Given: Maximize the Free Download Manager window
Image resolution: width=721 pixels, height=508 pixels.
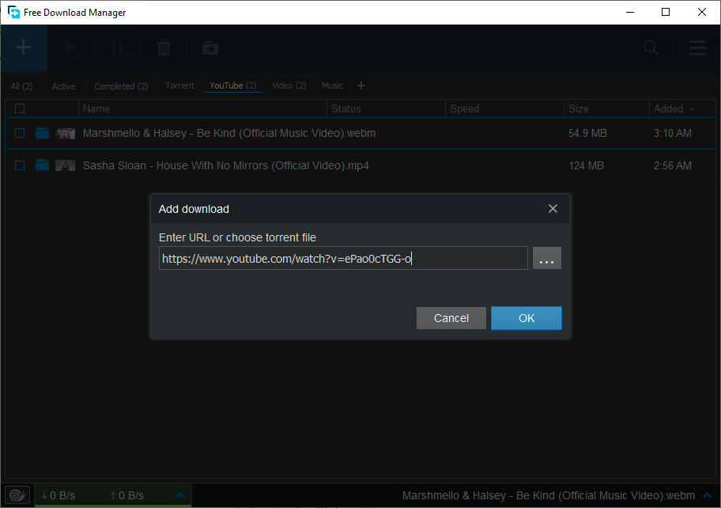Looking at the screenshot, I should [666, 12].
